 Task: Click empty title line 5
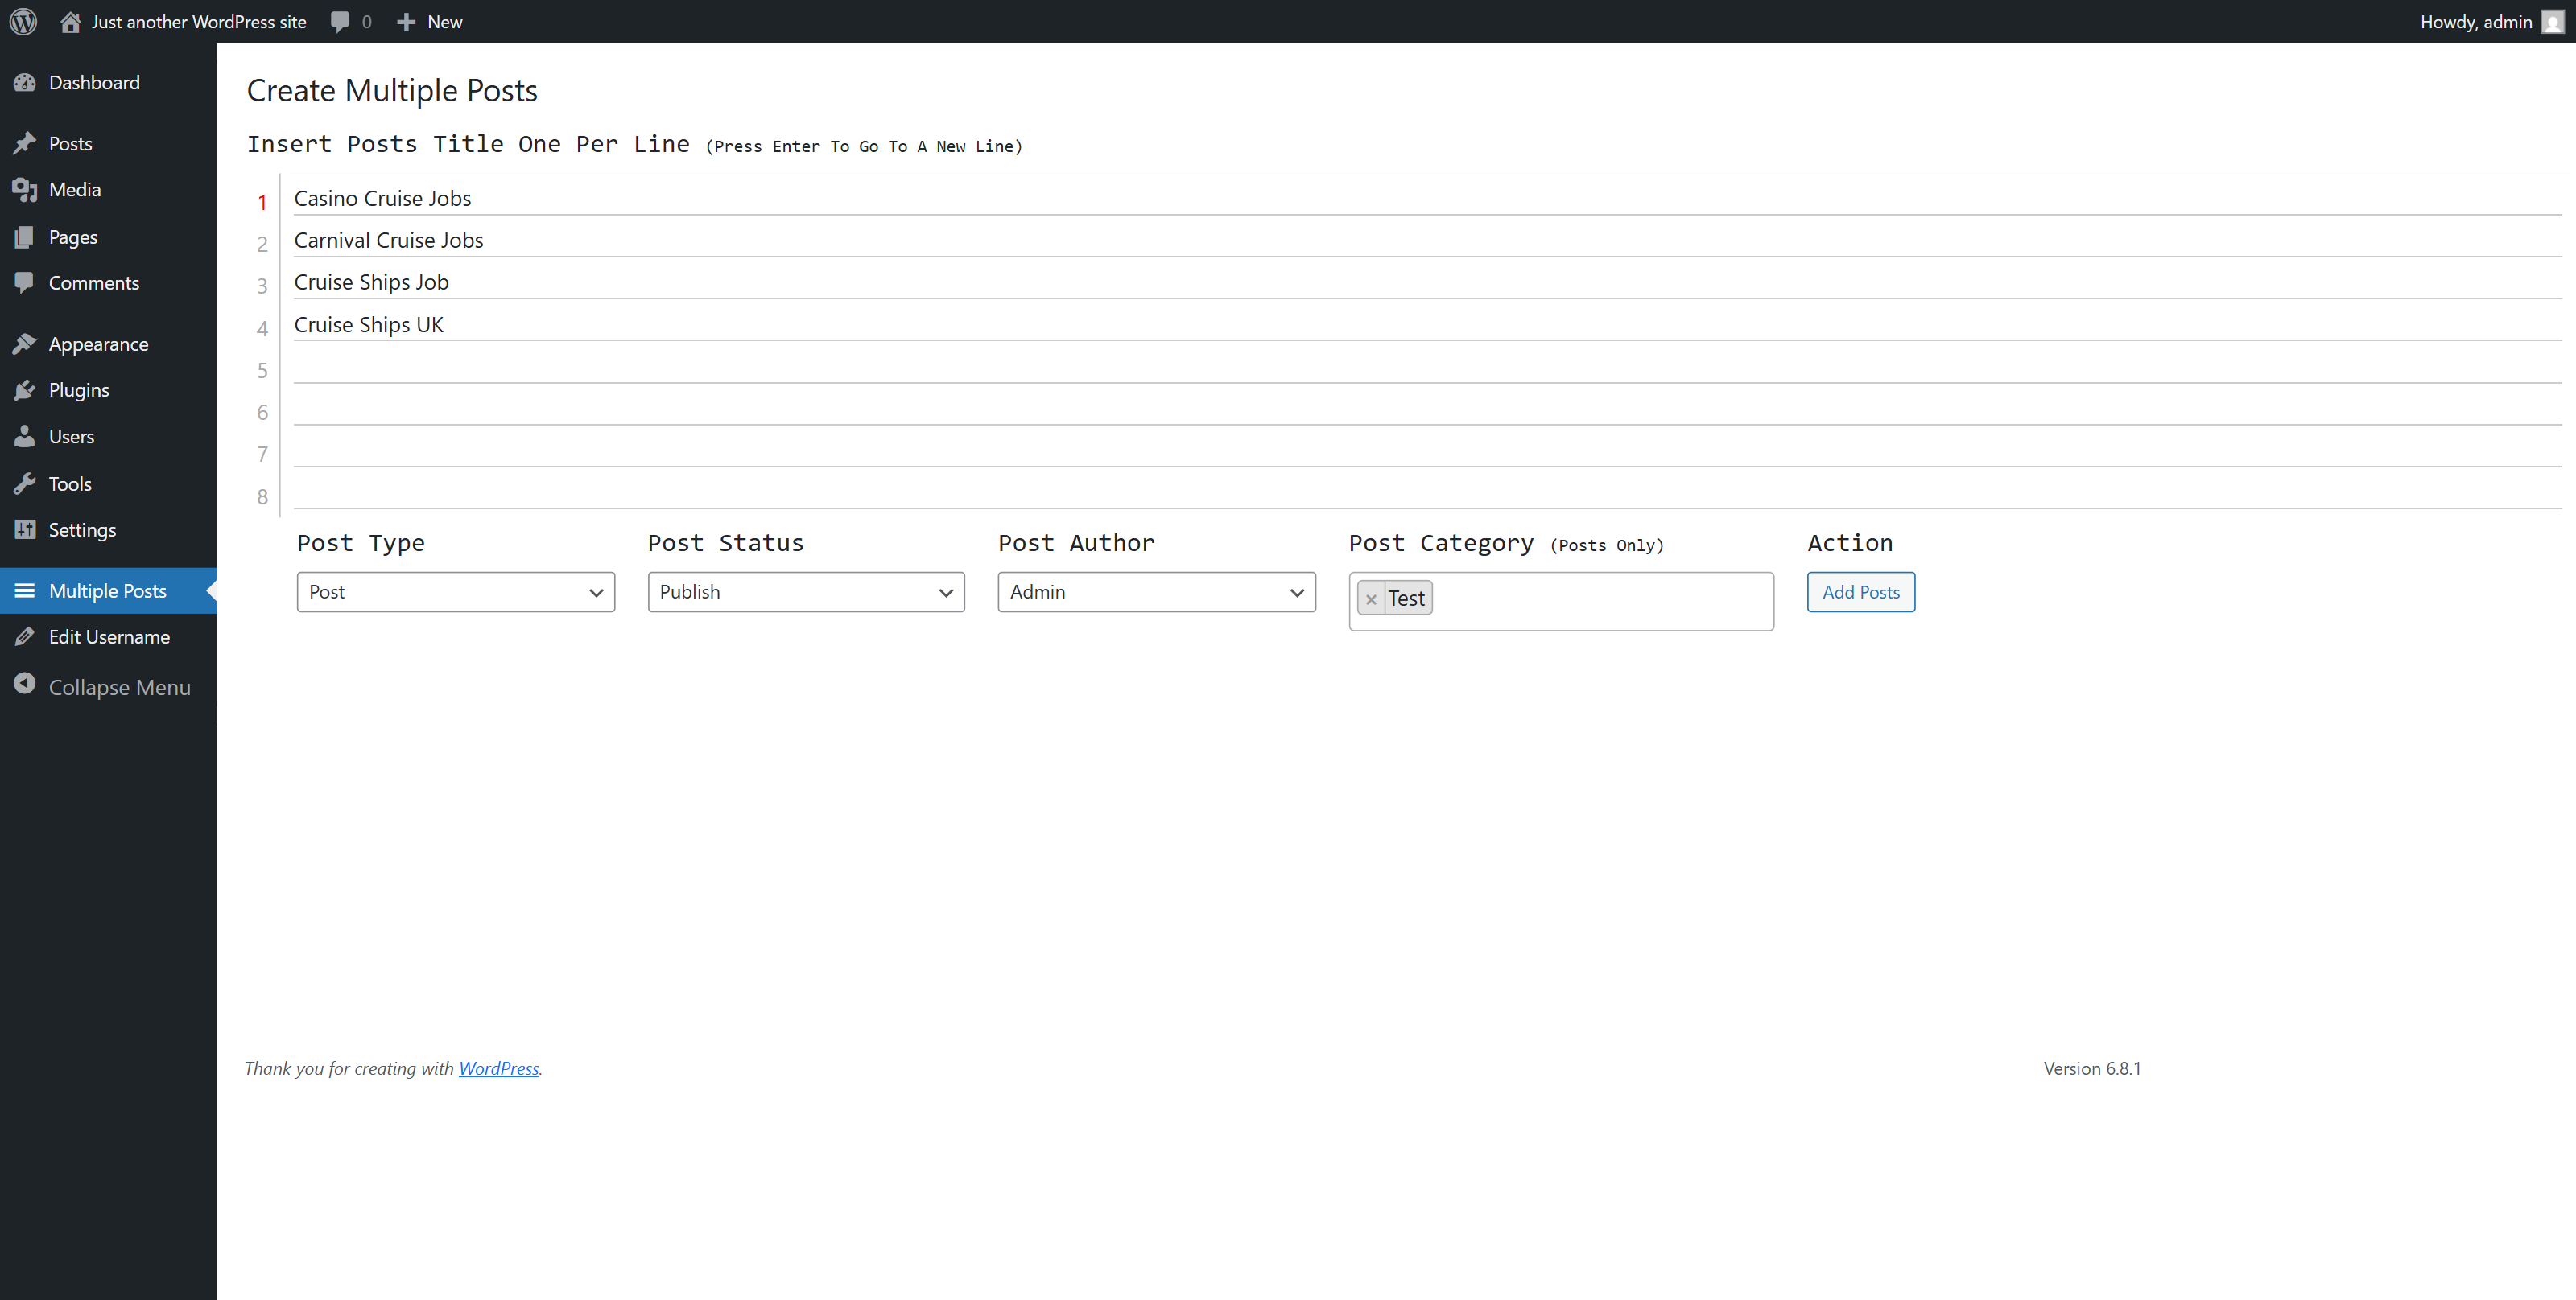[x=1400, y=368]
